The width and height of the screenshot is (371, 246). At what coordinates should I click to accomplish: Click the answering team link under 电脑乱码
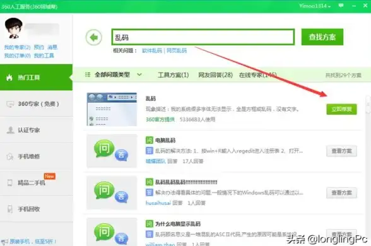coord(155,161)
